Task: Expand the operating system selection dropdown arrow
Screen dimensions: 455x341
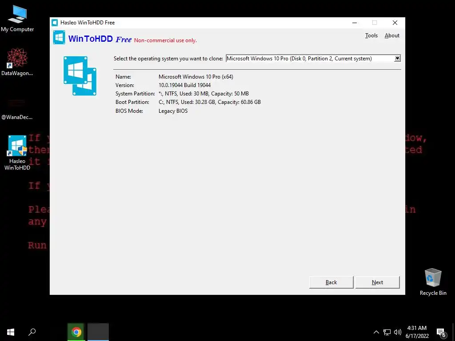Action: pos(397,59)
